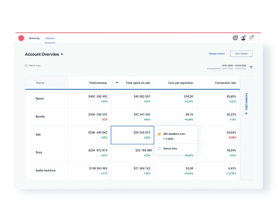Toggle the sort arrow on Total spent on ads
This screenshot has height=221, width=278.
[117, 83]
